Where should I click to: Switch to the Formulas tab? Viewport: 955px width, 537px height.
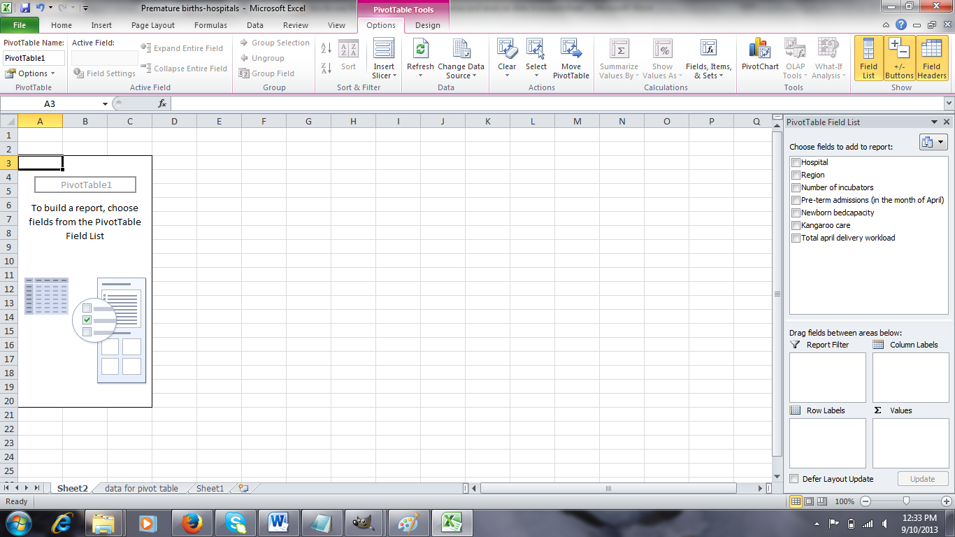[x=210, y=25]
